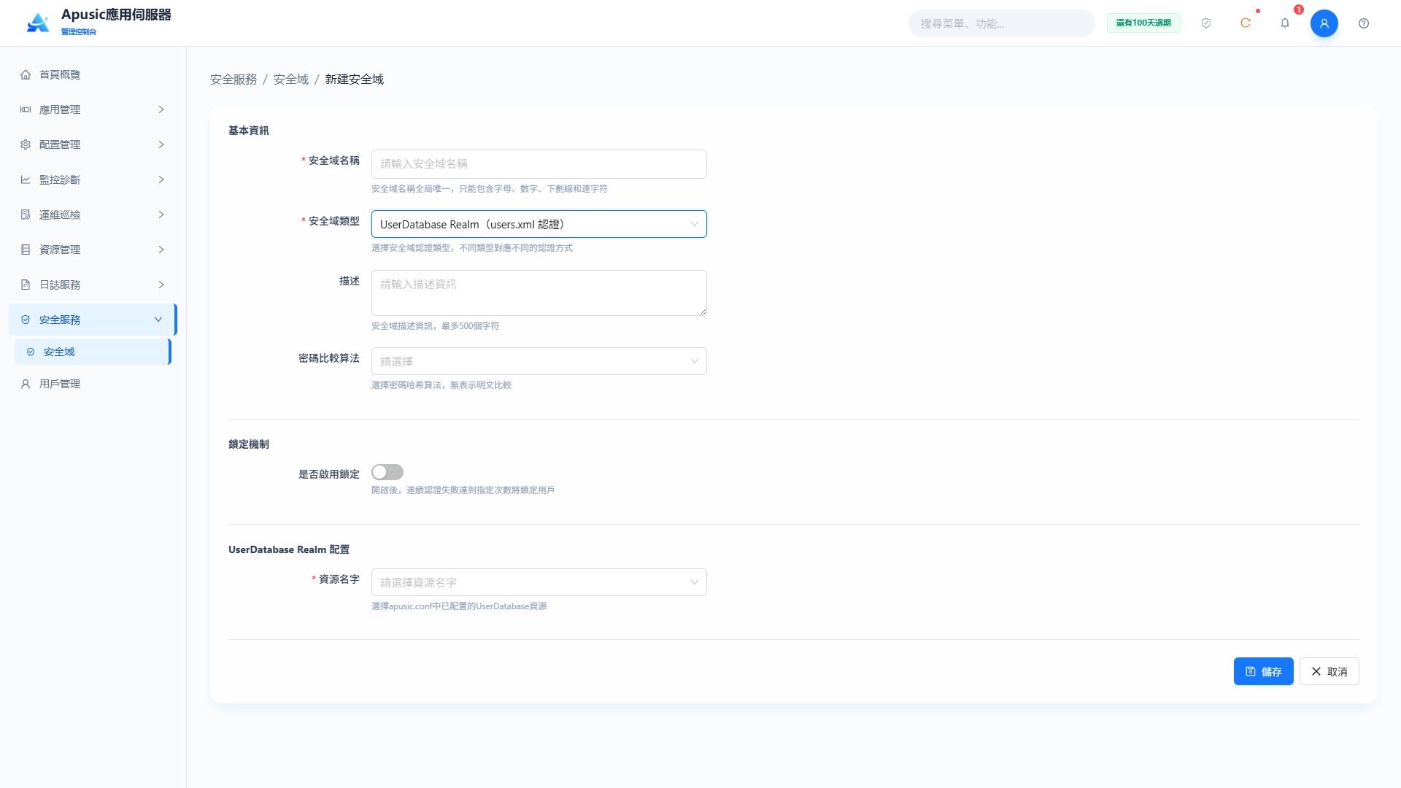This screenshot has height=788, width=1401.
Task: Click the 安全域名稱 input field
Action: (x=539, y=164)
